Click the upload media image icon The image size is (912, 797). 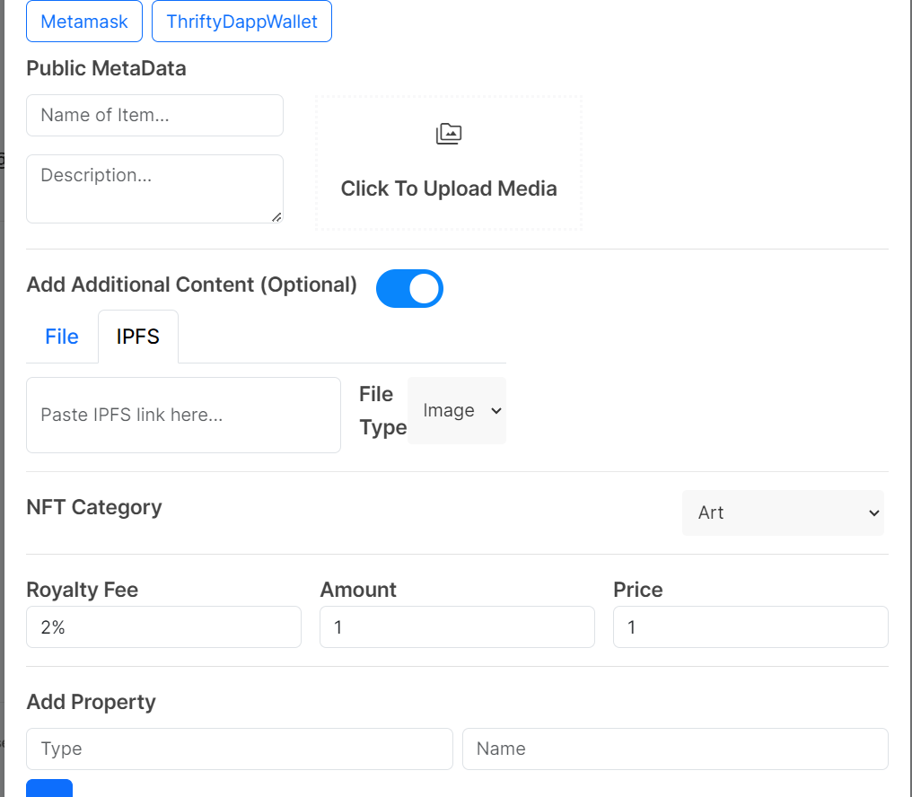pyautogui.click(x=449, y=134)
